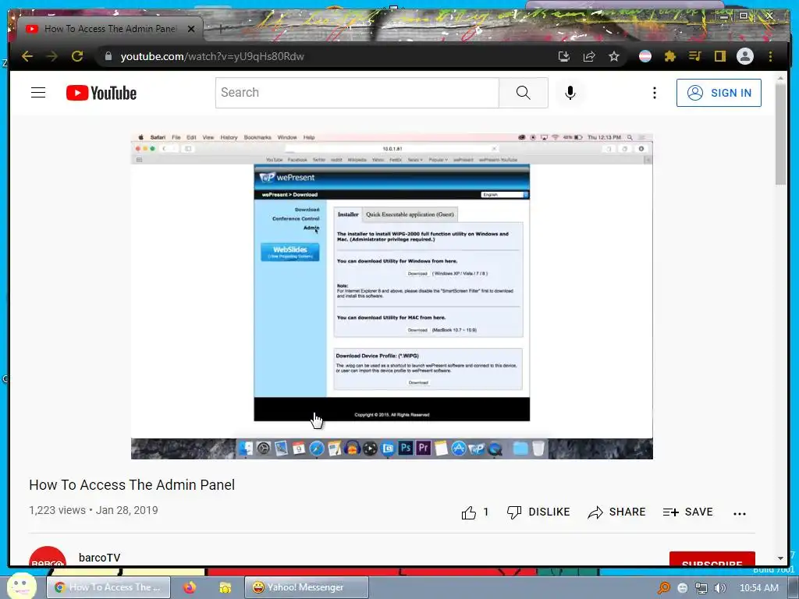Screen dimensions: 799x599
Task: Click the video player to pause playback
Action: pos(392,296)
